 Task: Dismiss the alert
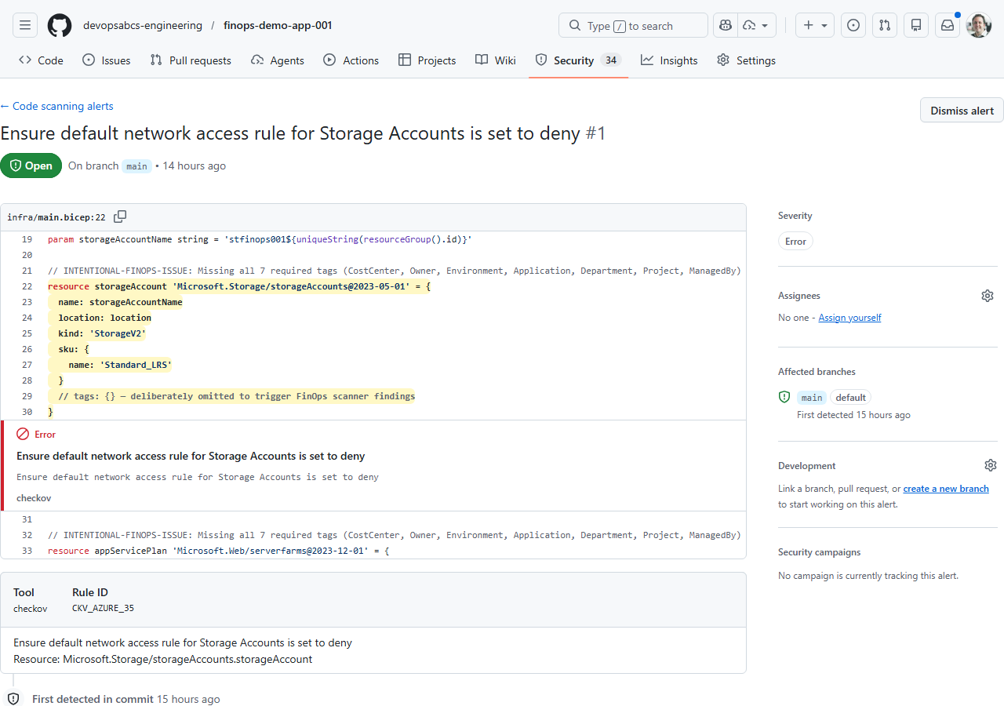click(x=961, y=110)
